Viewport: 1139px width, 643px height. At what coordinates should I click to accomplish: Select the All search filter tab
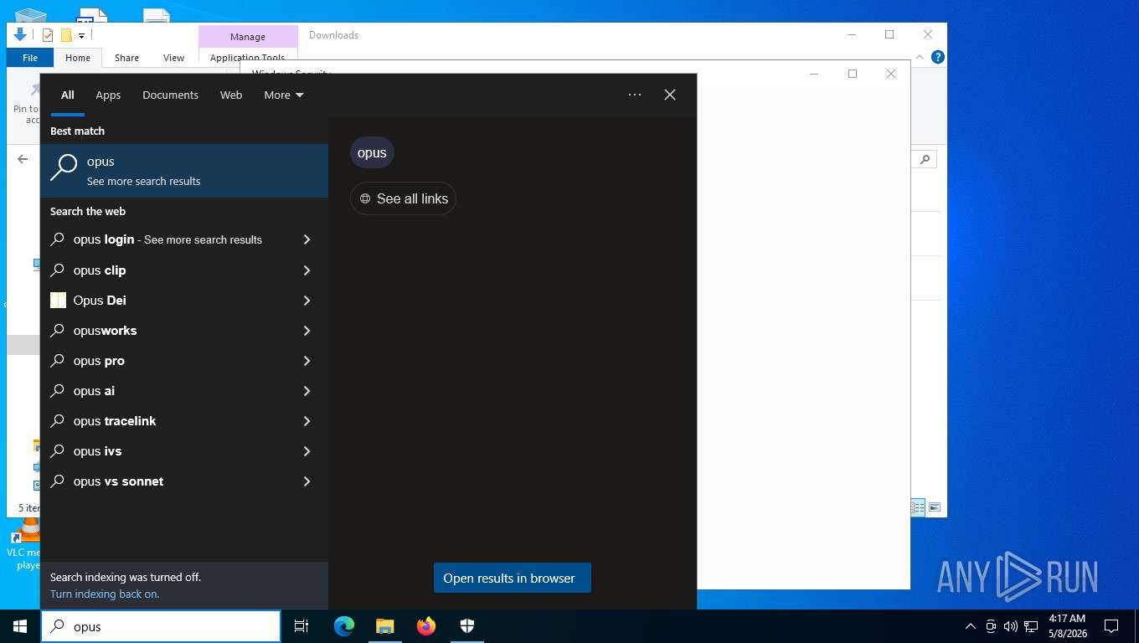click(68, 95)
